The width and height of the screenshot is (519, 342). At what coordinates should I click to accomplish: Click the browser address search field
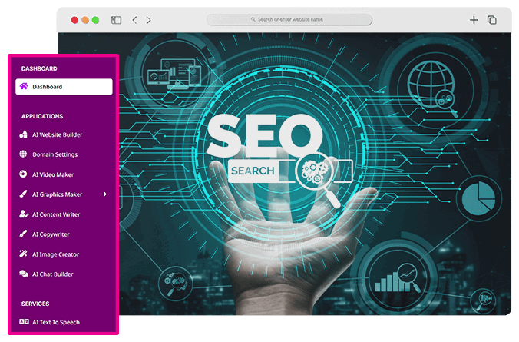coord(289,19)
